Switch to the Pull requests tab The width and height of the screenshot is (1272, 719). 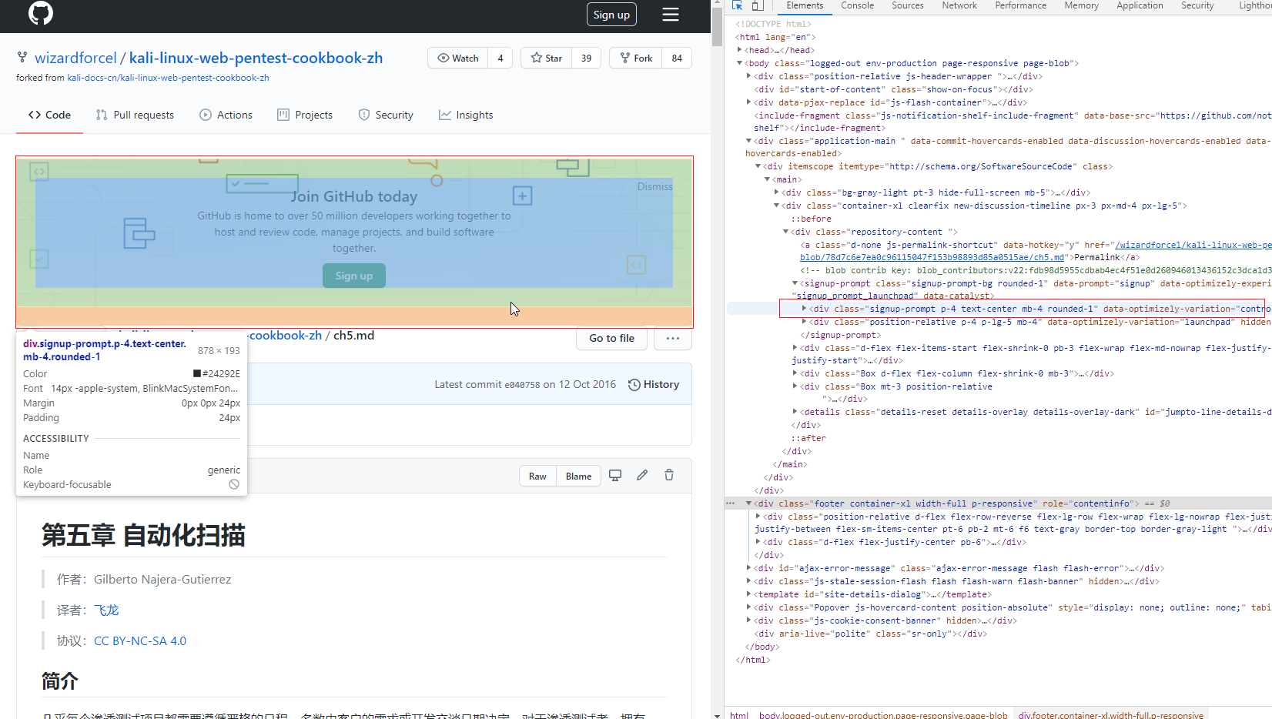coord(135,115)
